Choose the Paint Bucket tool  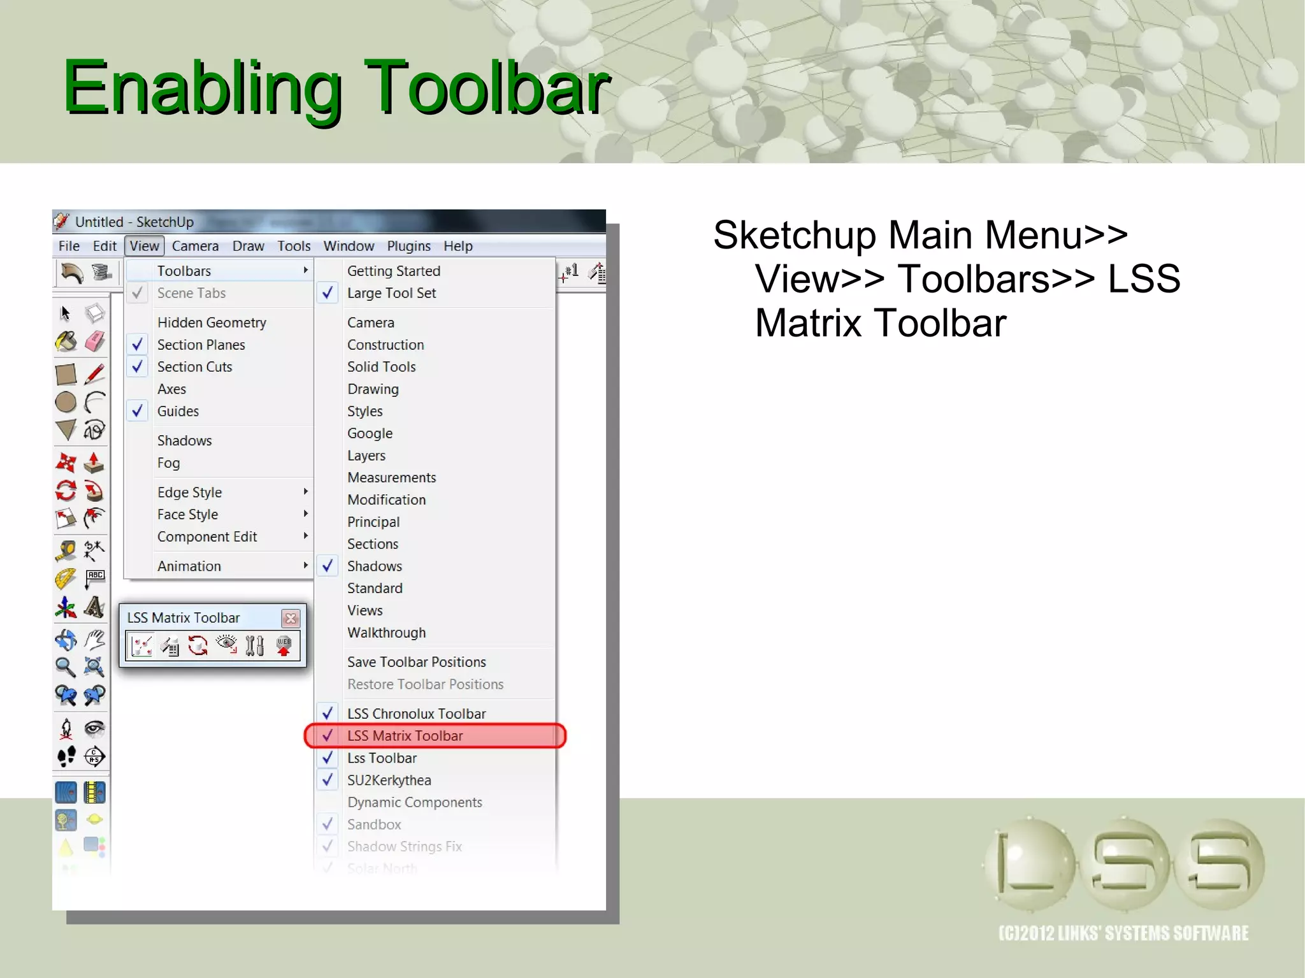(66, 342)
